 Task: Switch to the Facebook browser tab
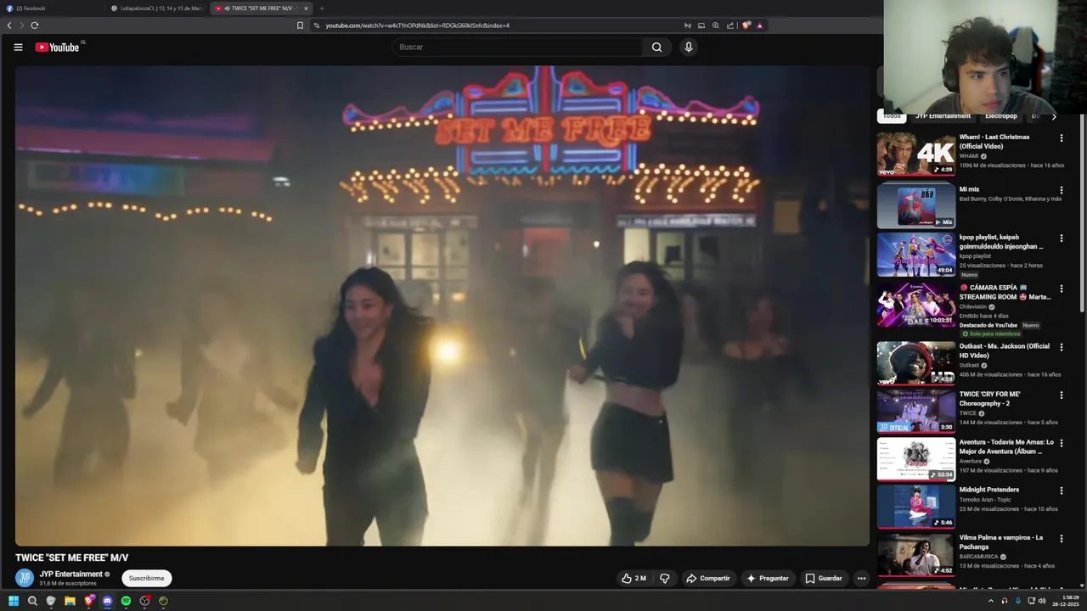53,8
